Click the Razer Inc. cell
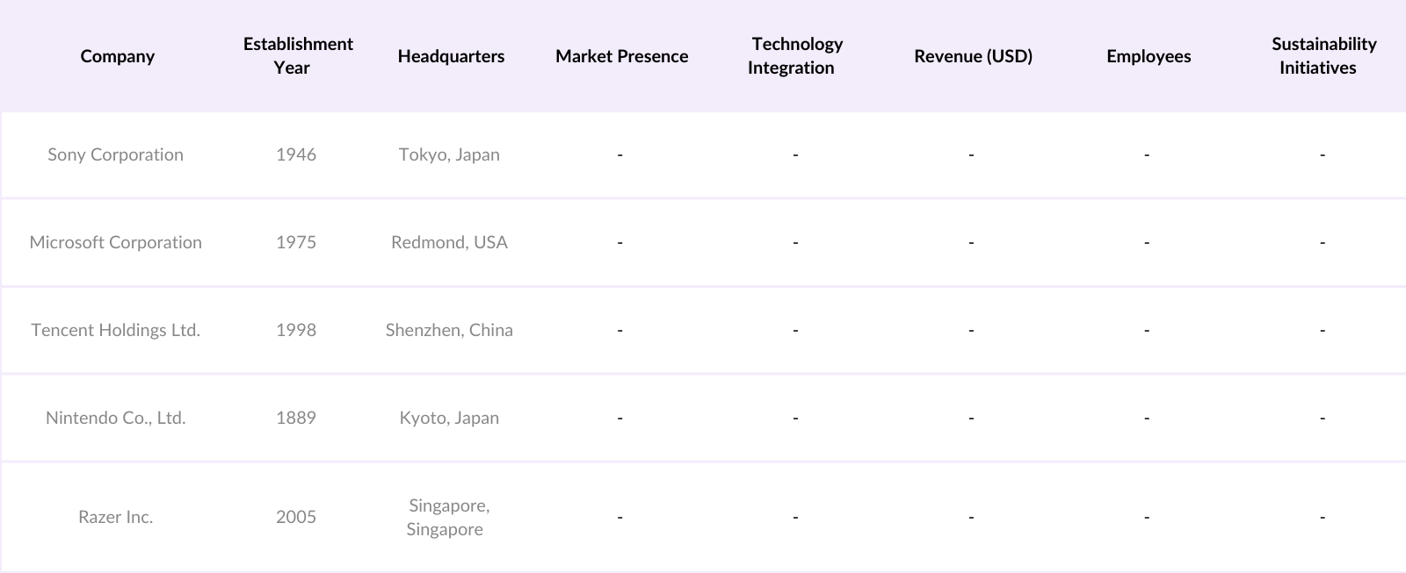The image size is (1406, 573). [115, 517]
